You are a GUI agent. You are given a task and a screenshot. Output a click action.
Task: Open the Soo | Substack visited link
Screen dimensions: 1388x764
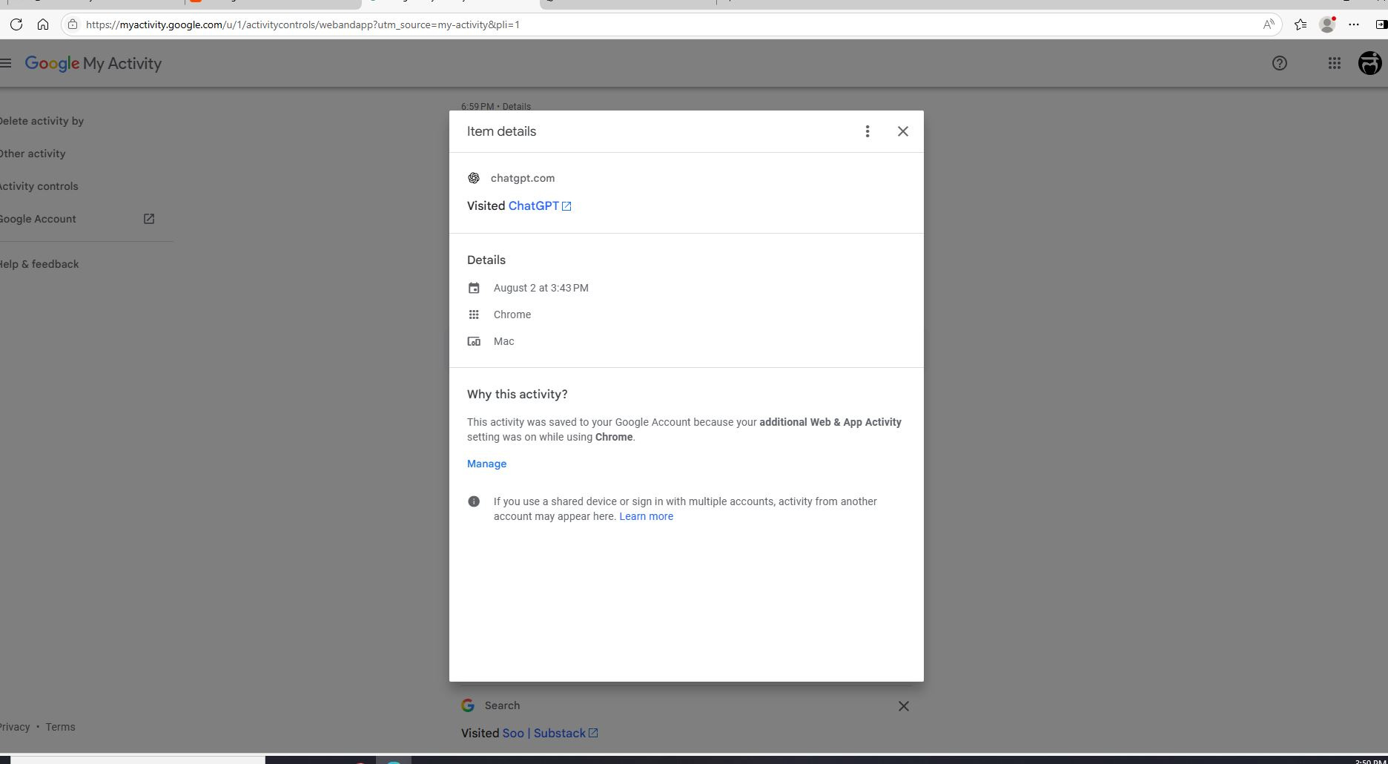point(544,733)
